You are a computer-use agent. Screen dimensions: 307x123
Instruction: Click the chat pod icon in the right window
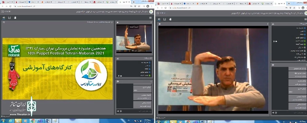pos(273,65)
